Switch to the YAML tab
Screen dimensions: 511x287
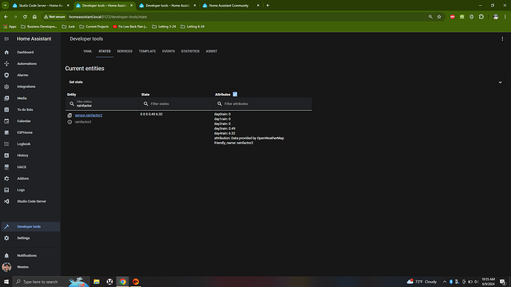(x=87, y=52)
